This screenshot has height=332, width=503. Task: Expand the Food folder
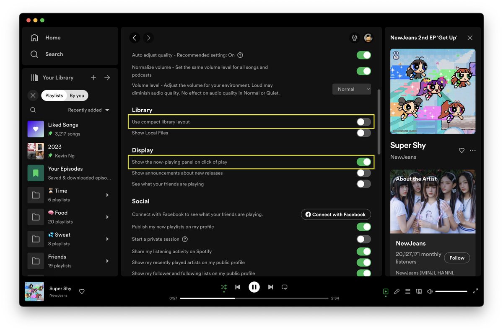coord(107,217)
